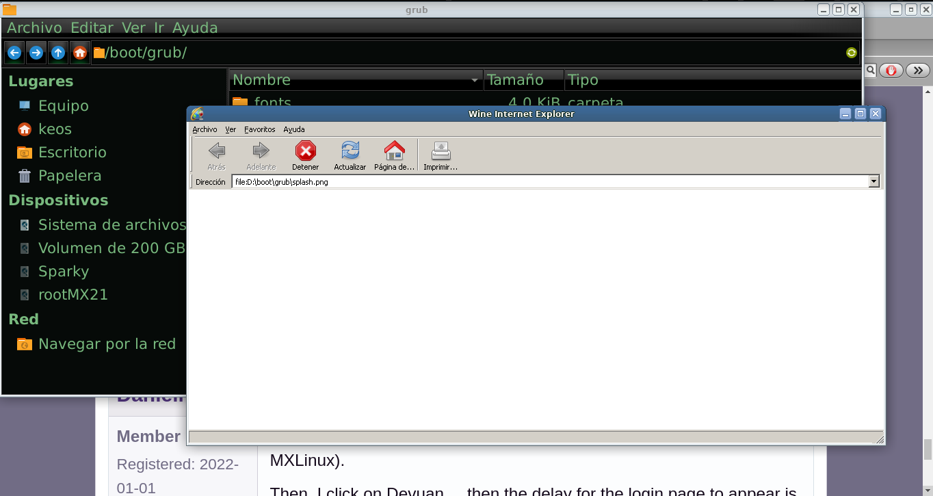Expand the address bar dropdown arrow
Image resolution: width=933 pixels, height=496 pixels.
[x=873, y=182]
